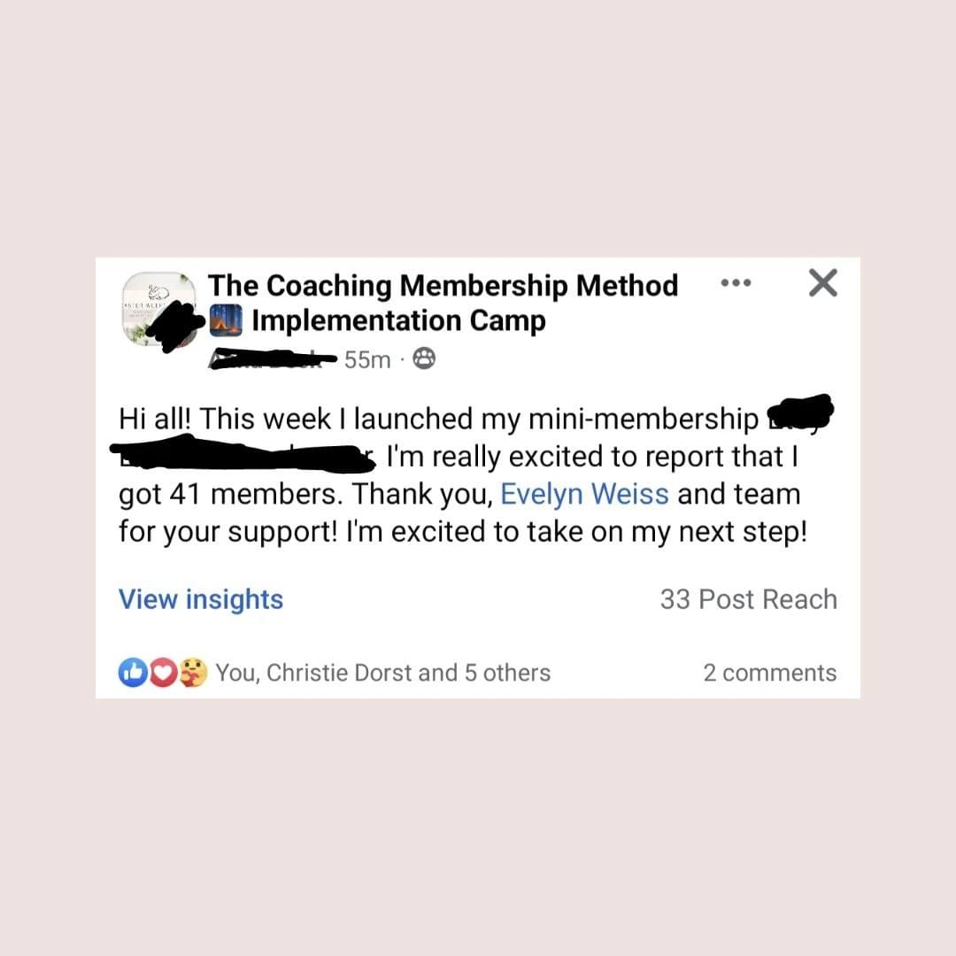Close the post with the X icon
956x956 pixels.
823,283
